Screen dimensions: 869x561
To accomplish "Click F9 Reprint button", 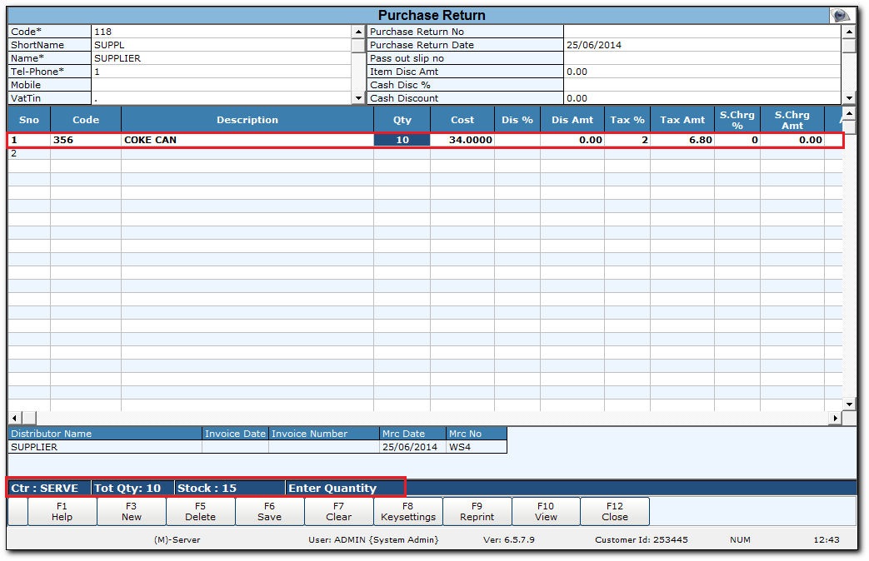I will (477, 511).
